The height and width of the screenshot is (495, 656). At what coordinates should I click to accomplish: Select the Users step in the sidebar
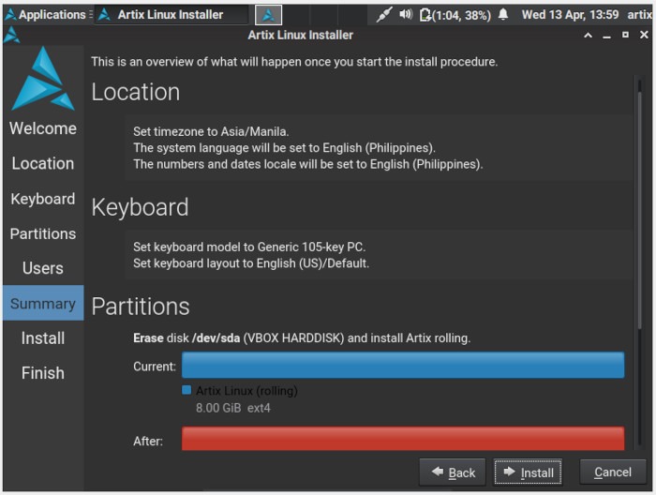pyautogui.click(x=43, y=268)
